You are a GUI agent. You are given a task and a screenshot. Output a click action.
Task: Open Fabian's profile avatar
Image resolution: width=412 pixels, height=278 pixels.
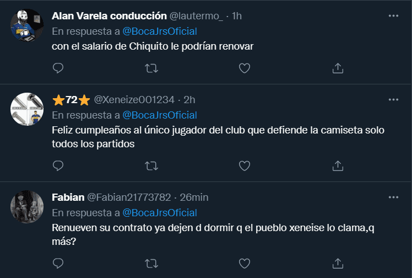28,206
